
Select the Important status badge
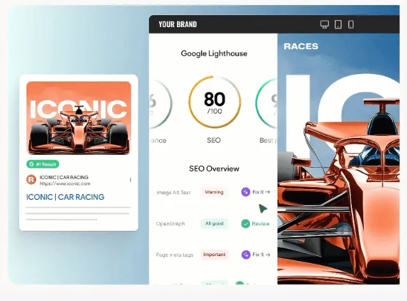click(x=214, y=254)
